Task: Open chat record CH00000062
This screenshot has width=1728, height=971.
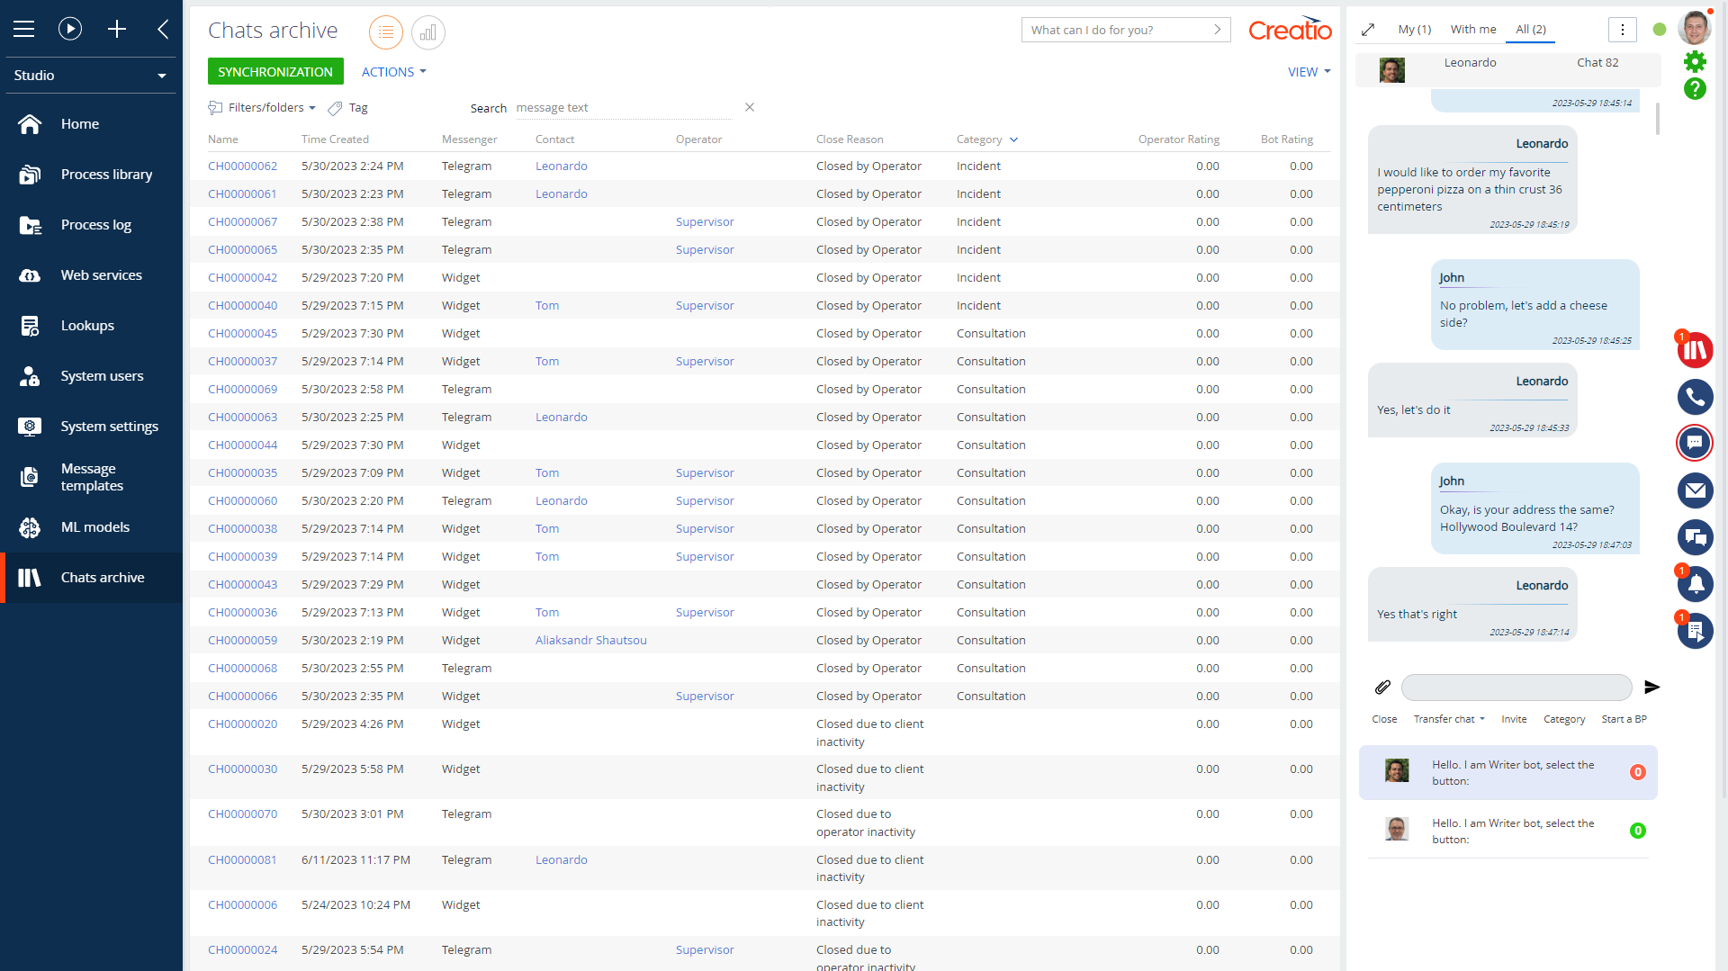Action: point(242,166)
